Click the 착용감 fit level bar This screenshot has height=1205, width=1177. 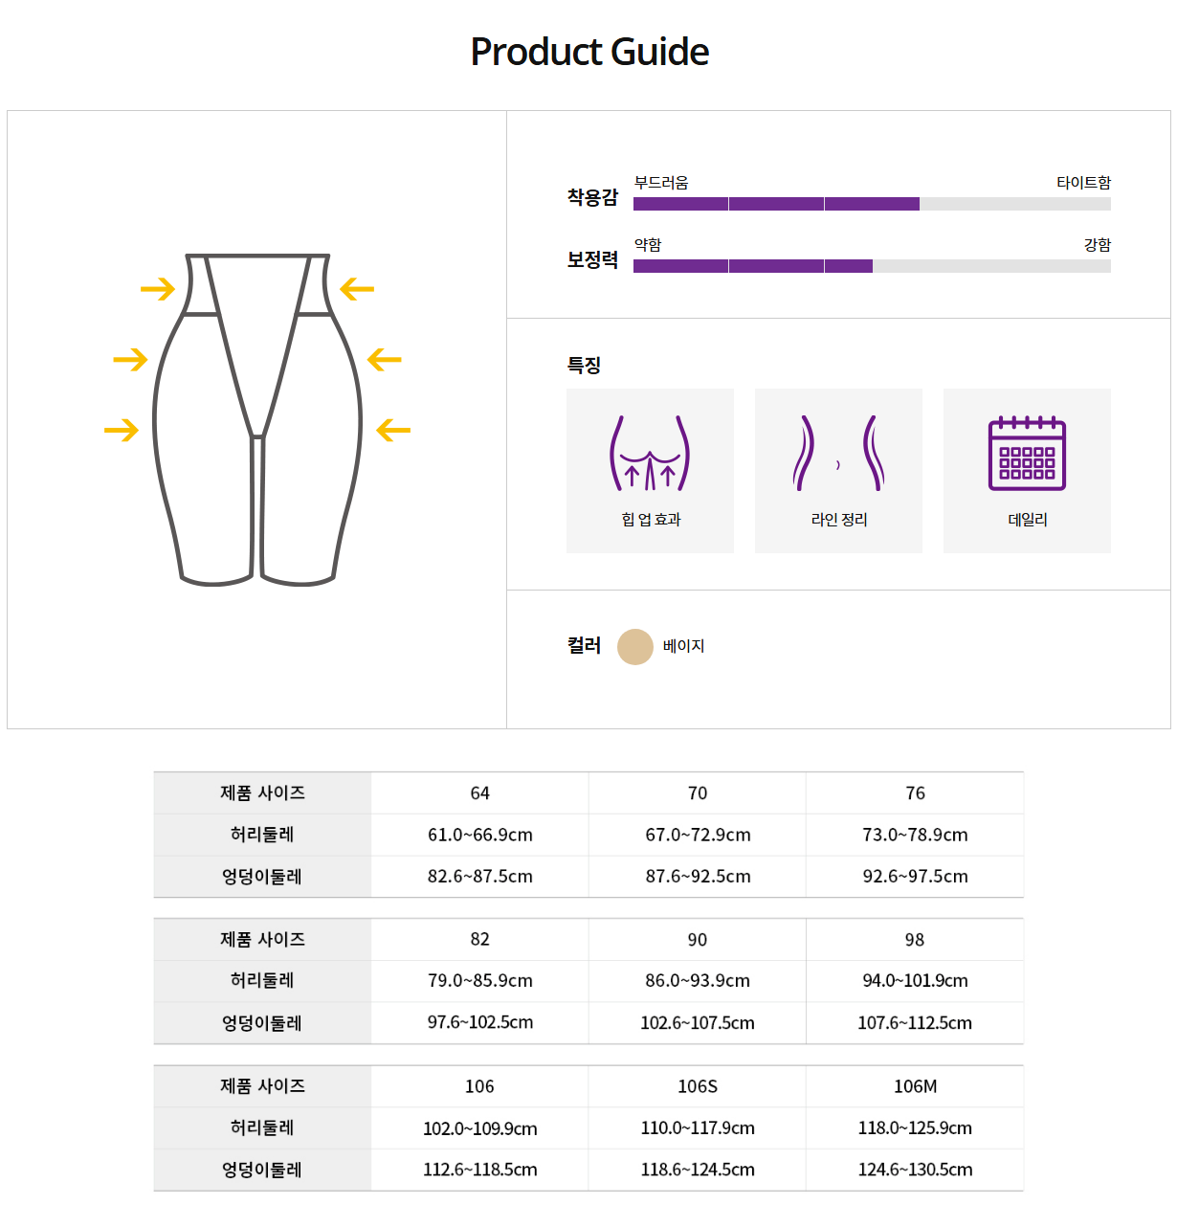871,204
